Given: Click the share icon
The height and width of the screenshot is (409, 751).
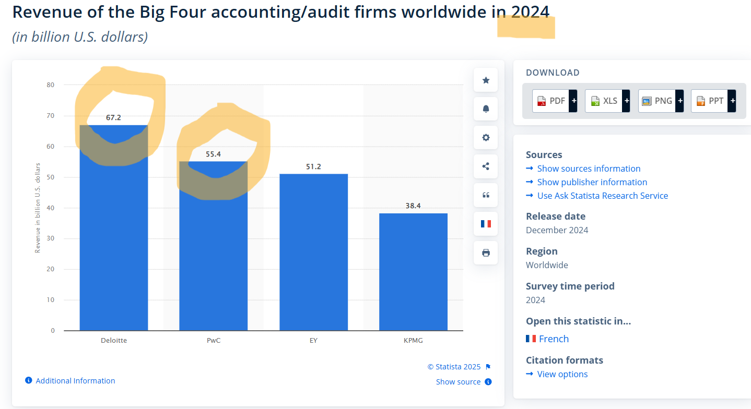Looking at the screenshot, I should tap(486, 166).
